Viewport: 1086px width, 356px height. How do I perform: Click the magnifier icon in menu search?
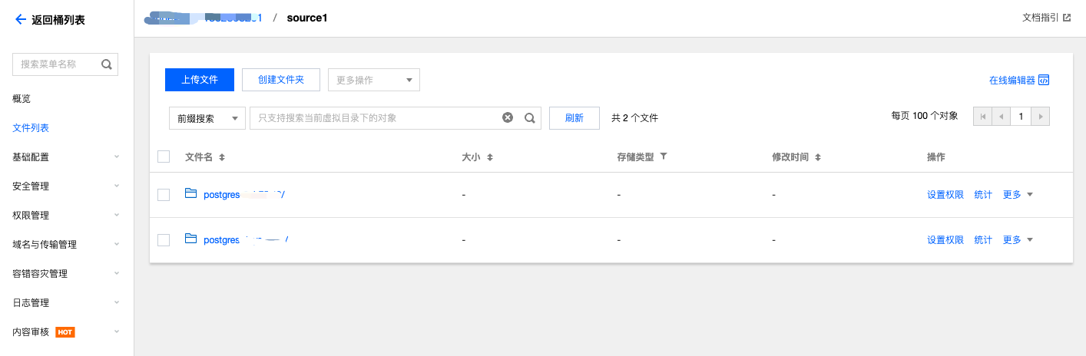[107, 64]
